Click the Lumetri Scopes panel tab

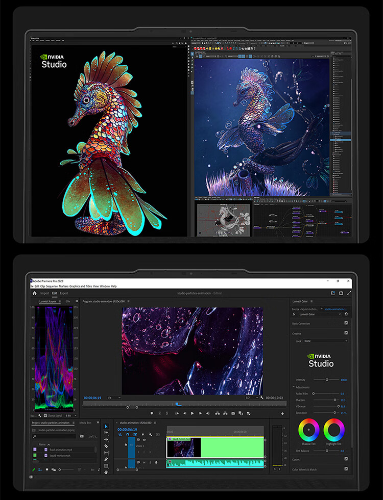click(x=47, y=301)
